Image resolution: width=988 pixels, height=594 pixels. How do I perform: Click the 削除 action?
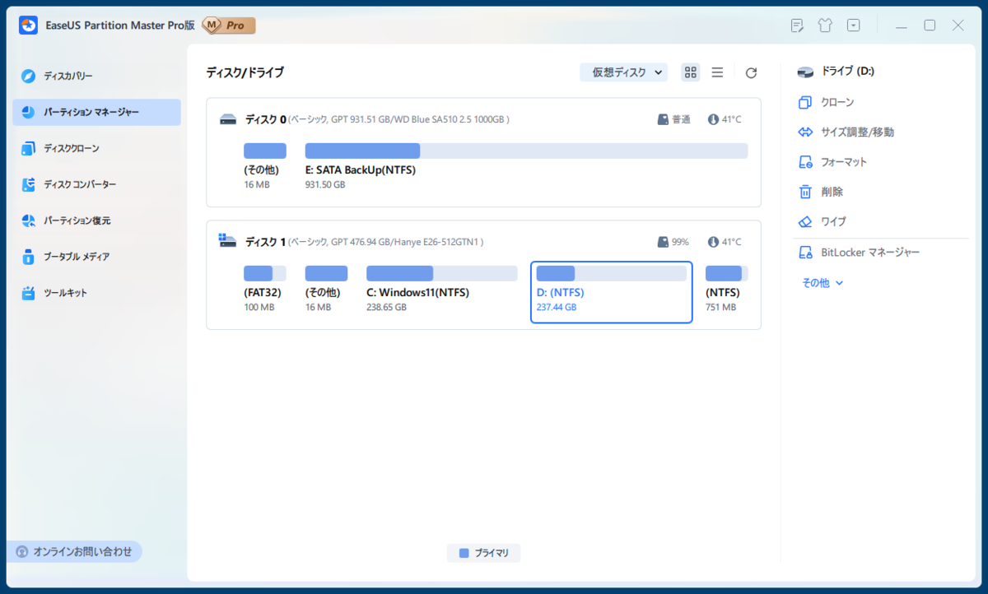click(821, 192)
